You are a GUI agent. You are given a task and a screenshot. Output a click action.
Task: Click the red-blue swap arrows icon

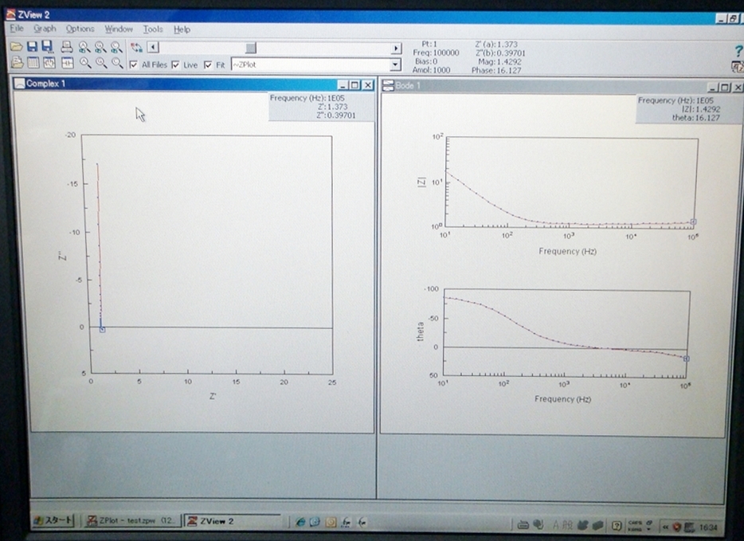(137, 48)
